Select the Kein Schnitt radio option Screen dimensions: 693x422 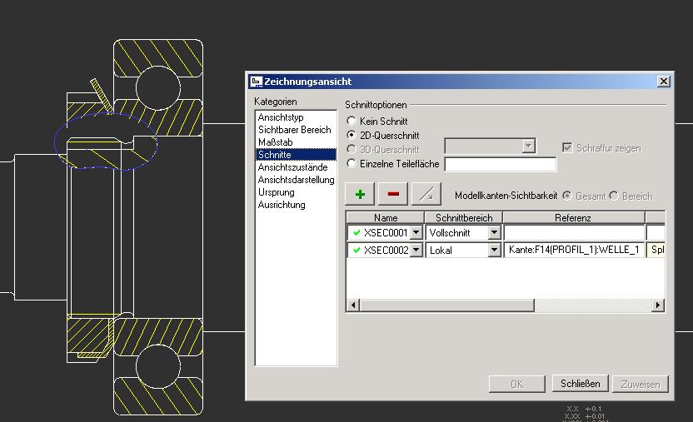pos(351,122)
